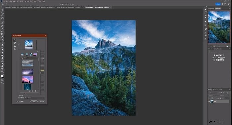Select the Zoom tool in main toolbar
Screen dimensions: 232x125
[x=2, y=69]
